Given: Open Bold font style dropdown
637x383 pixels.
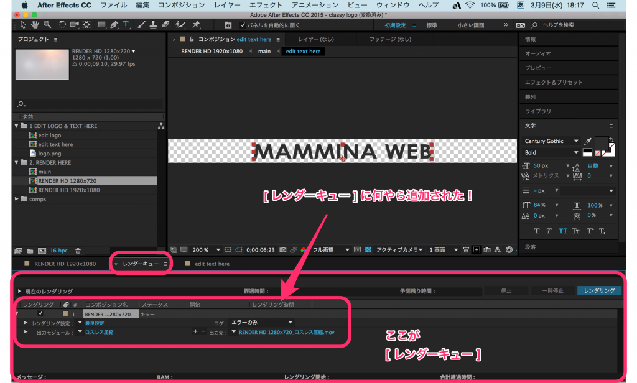Looking at the screenshot, I should (x=551, y=152).
